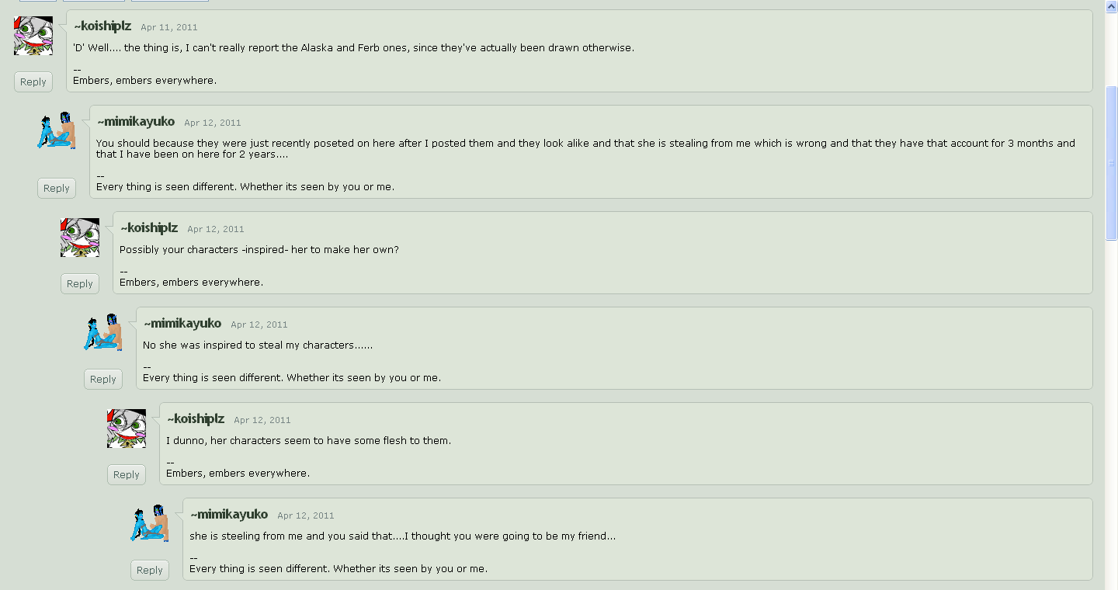
Task: Reply to mimikayuko's 'You should because' comment
Action: [x=57, y=188]
